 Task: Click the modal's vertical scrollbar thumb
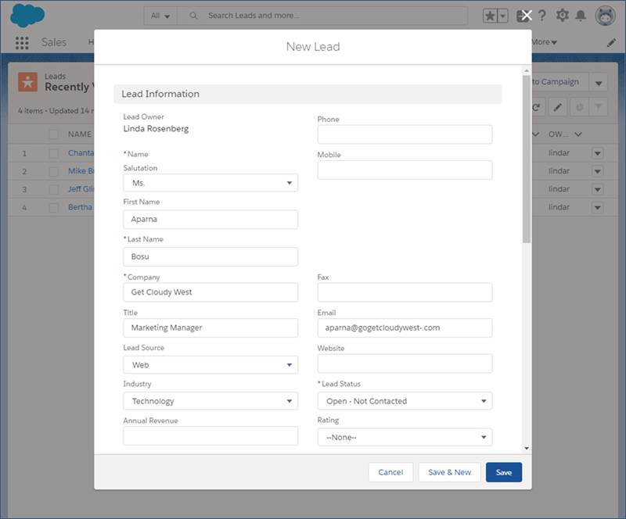click(x=527, y=156)
